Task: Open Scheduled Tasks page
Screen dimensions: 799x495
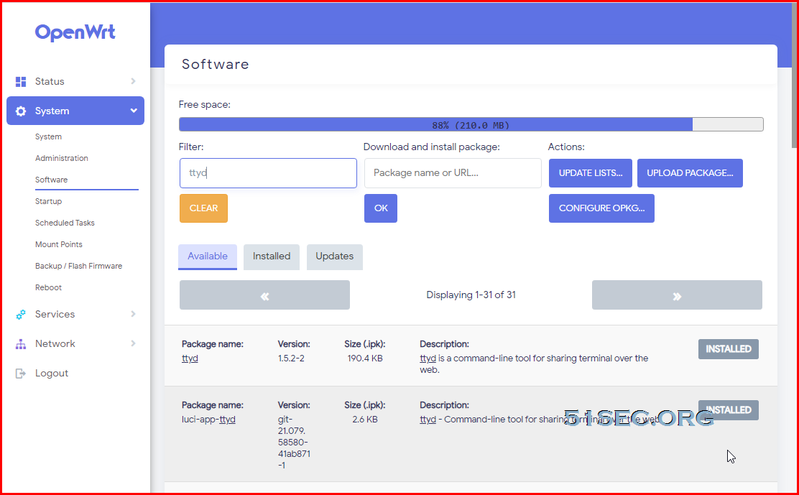Action: [65, 223]
